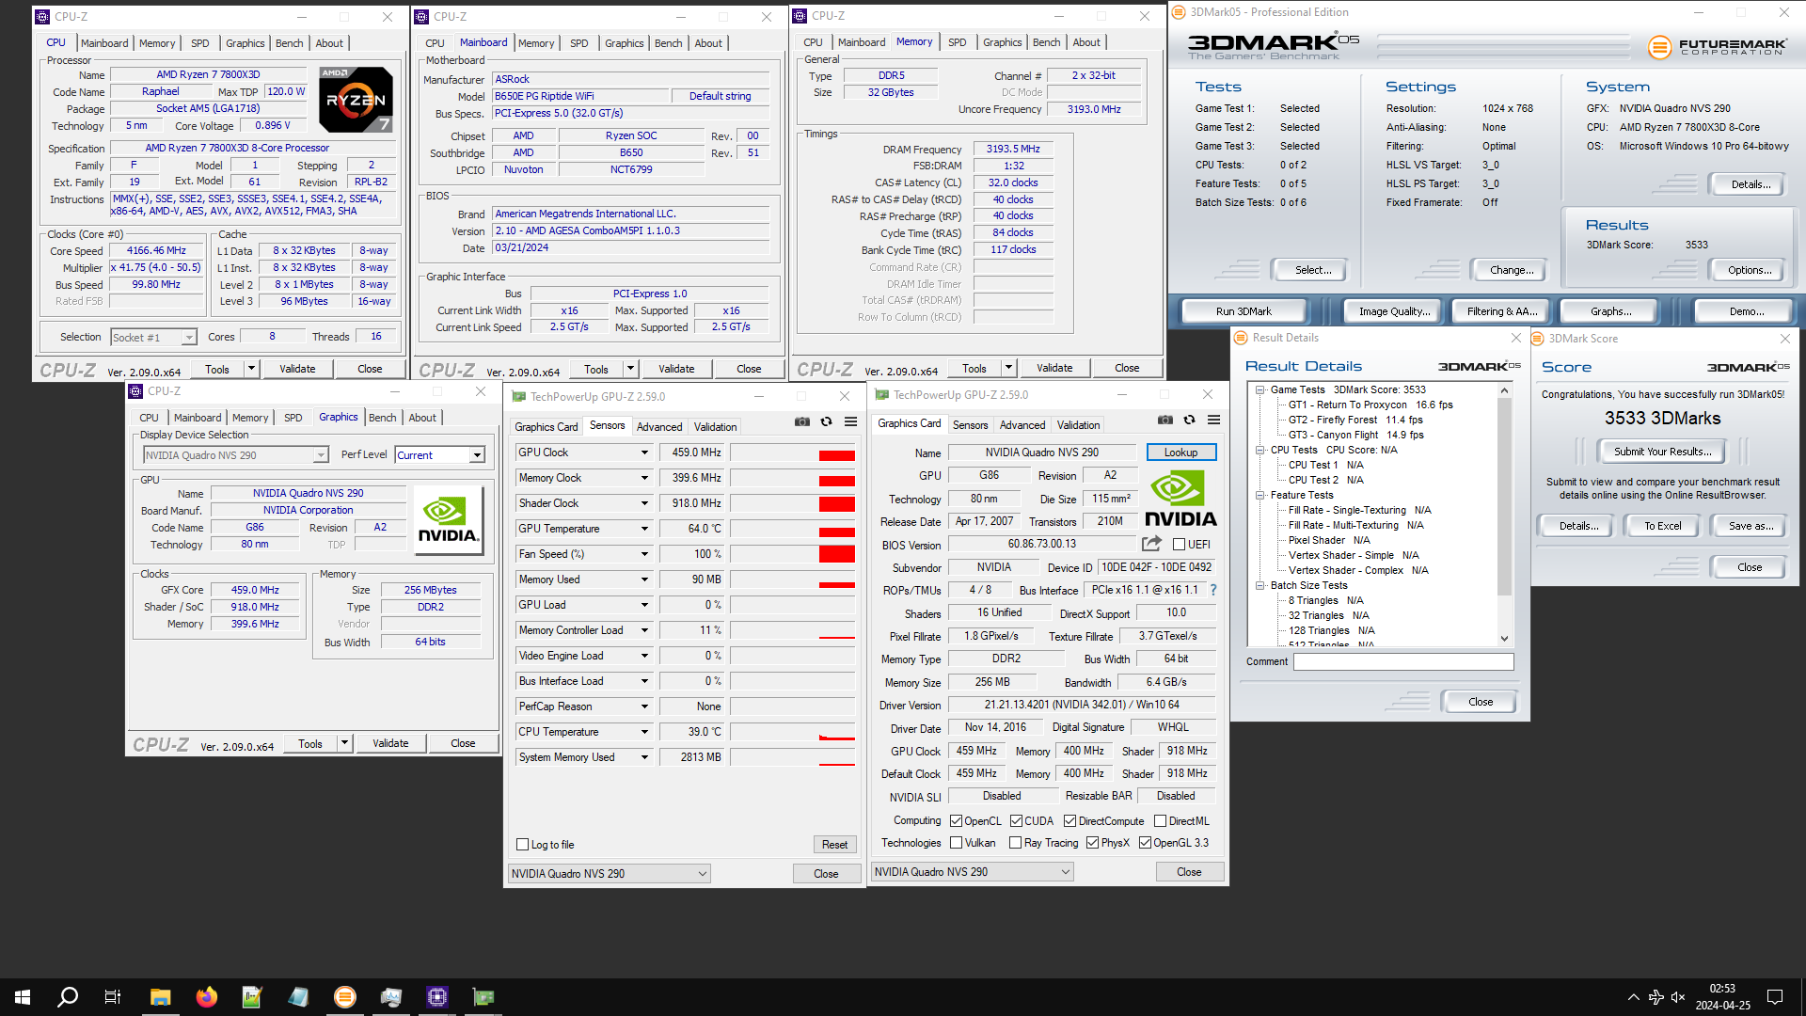Viewport: 1806px width, 1016px height.
Task: Open the SPD tab in CPU-Z Mainboard window
Action: 578,43
